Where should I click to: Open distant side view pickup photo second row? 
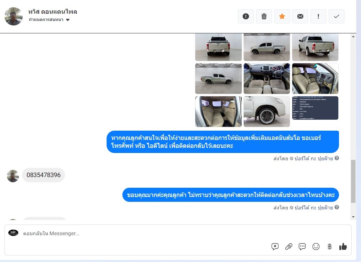pos(218,78)
